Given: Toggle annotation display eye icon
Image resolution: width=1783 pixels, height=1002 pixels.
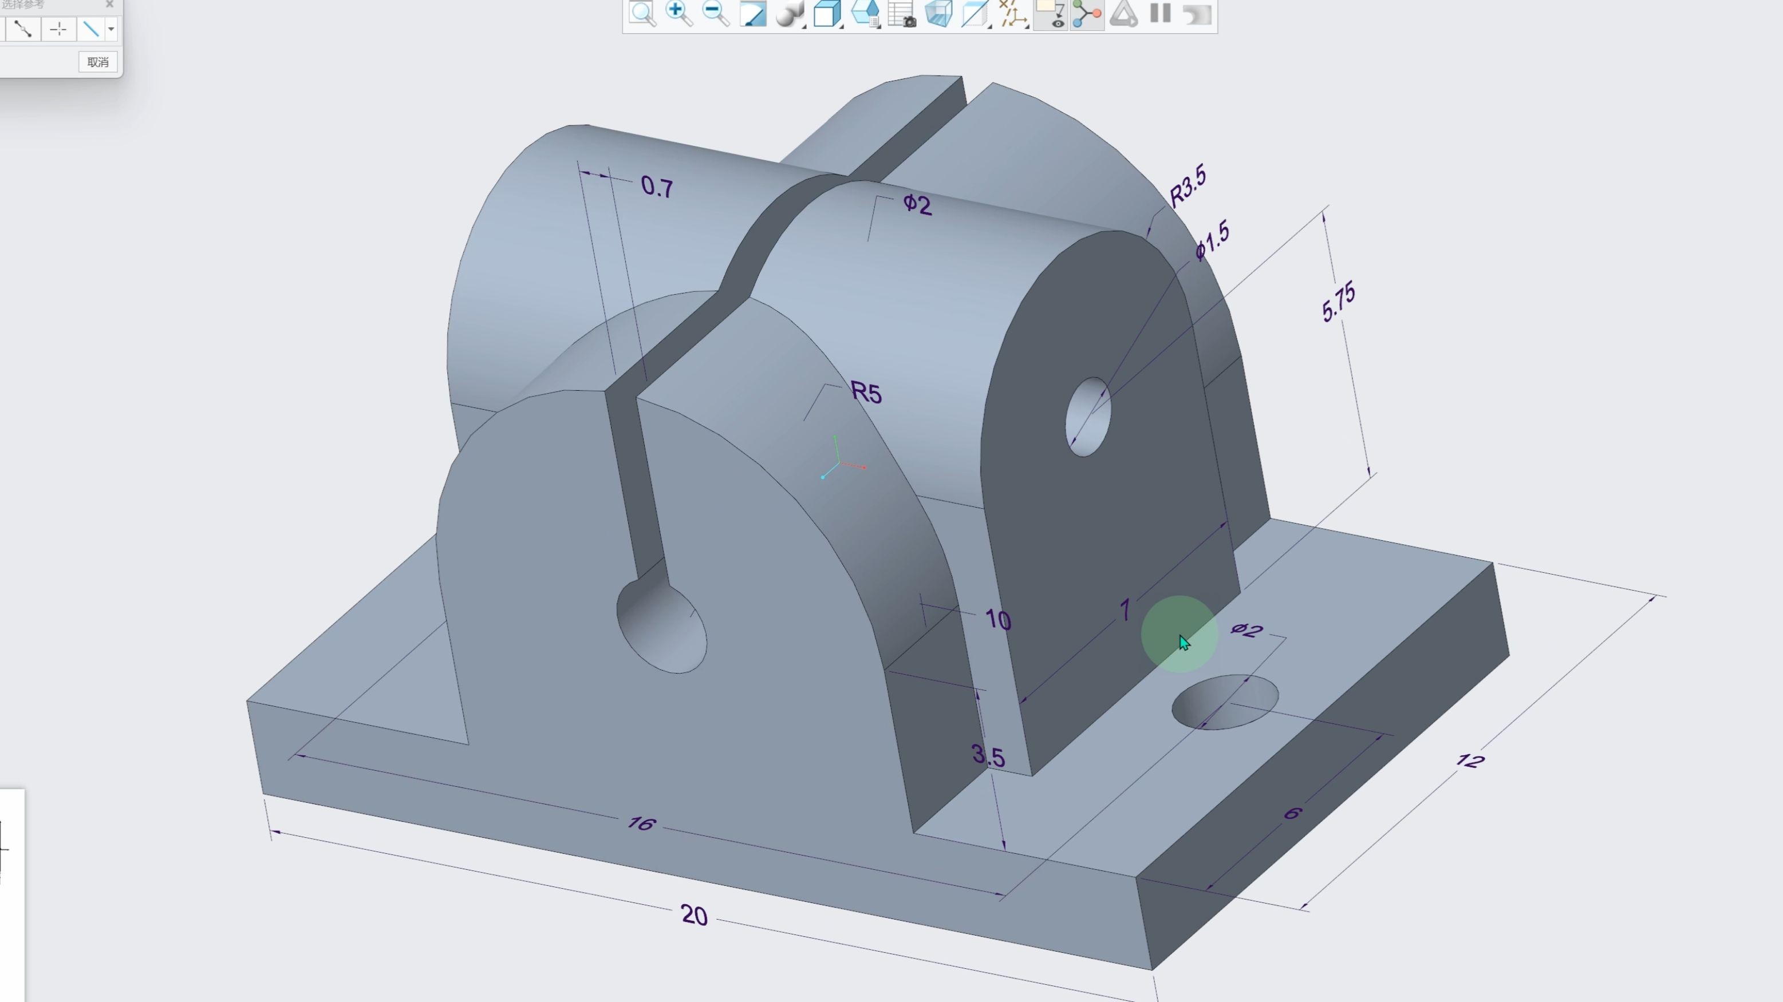Looking at the screenshot, I should point(1050,14).
